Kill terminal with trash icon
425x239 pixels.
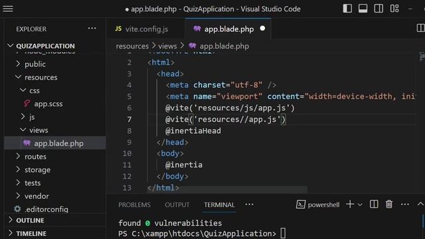[x=389, y=204]
